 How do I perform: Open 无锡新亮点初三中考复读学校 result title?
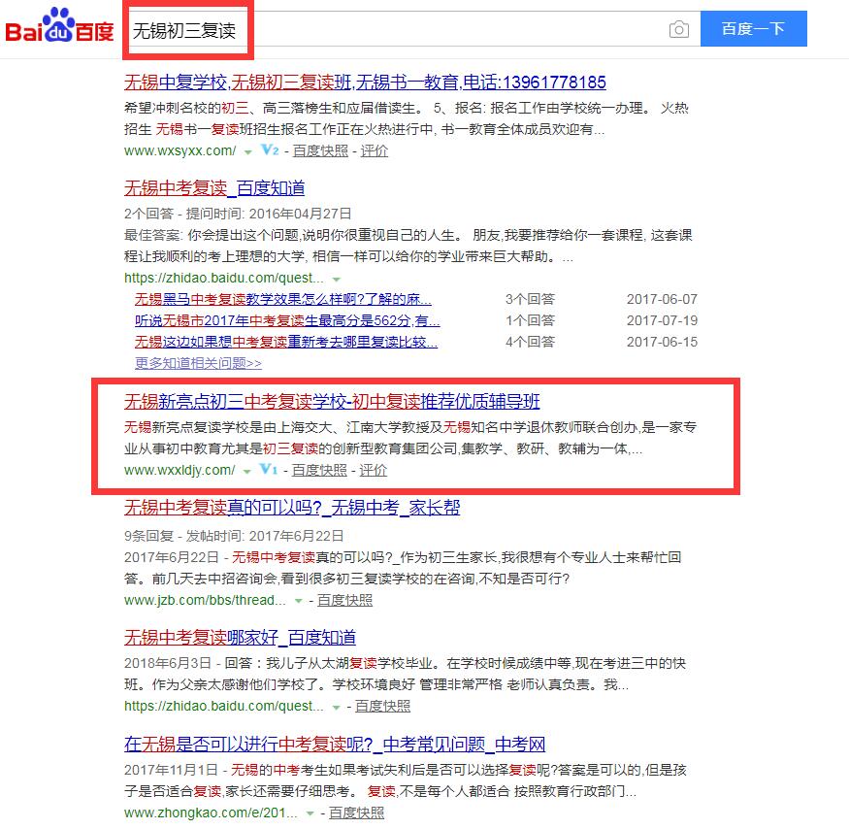coord(332,402)
